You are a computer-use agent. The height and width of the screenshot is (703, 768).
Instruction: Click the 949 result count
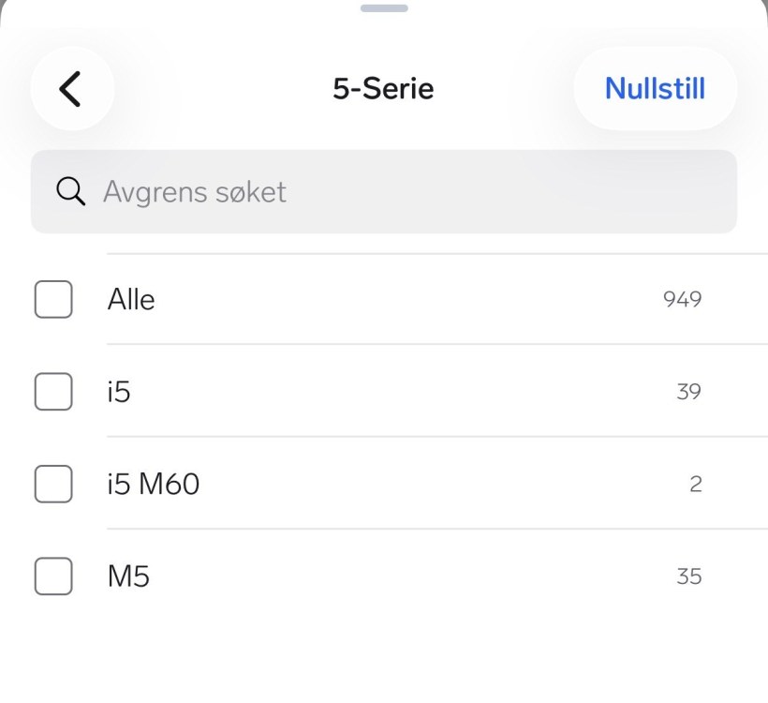[682, 299]
